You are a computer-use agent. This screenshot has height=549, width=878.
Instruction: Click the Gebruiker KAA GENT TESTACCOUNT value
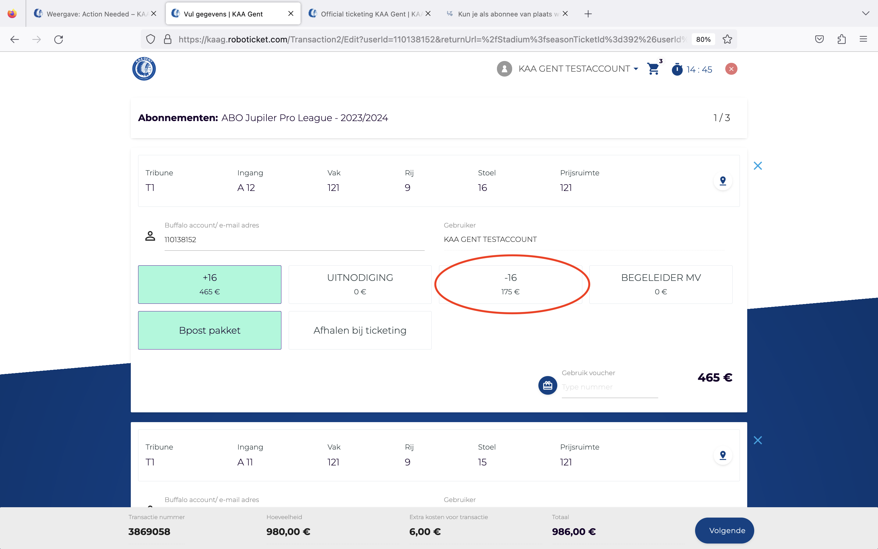[x=490, y=239]
